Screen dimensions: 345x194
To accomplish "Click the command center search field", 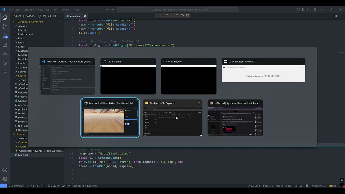I will [178, 9].
